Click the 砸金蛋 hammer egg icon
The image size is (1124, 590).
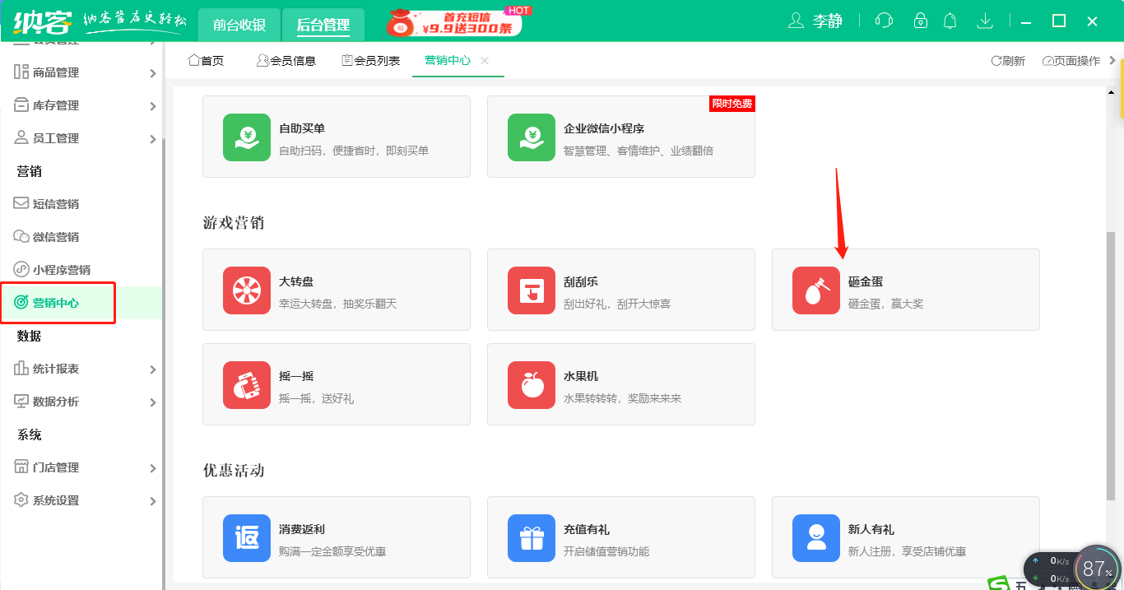pos(816,290)
